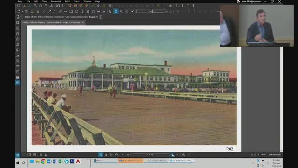
Task: Select the Lasso tool in toolbar
Action: click(x=132, y=11)
